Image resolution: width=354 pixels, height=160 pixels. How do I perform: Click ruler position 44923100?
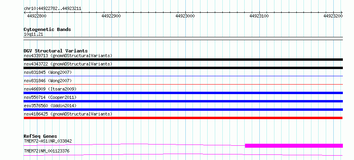(259, 16)
